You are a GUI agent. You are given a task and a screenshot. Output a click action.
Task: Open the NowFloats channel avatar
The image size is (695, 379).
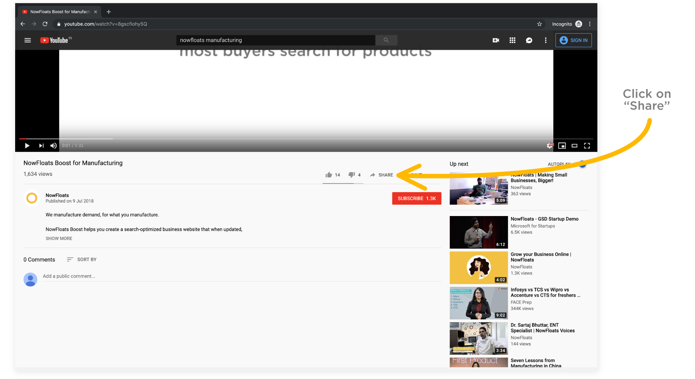32,198
